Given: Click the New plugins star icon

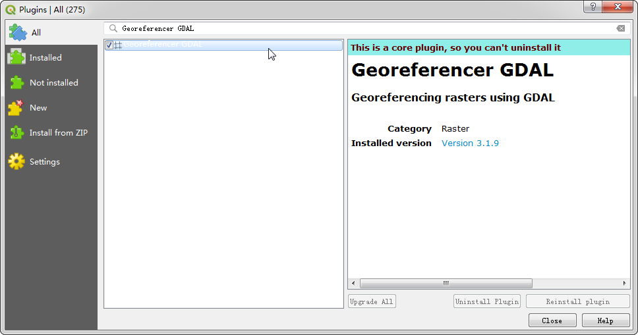Looking at the screenshot, I should click(16, 108).
